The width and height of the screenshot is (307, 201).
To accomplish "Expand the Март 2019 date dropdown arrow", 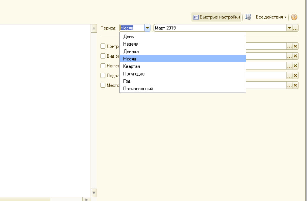I will click(289, 28).
